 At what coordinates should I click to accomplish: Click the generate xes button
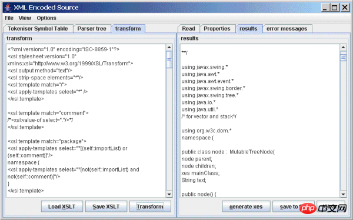click(x=246, y=206)
